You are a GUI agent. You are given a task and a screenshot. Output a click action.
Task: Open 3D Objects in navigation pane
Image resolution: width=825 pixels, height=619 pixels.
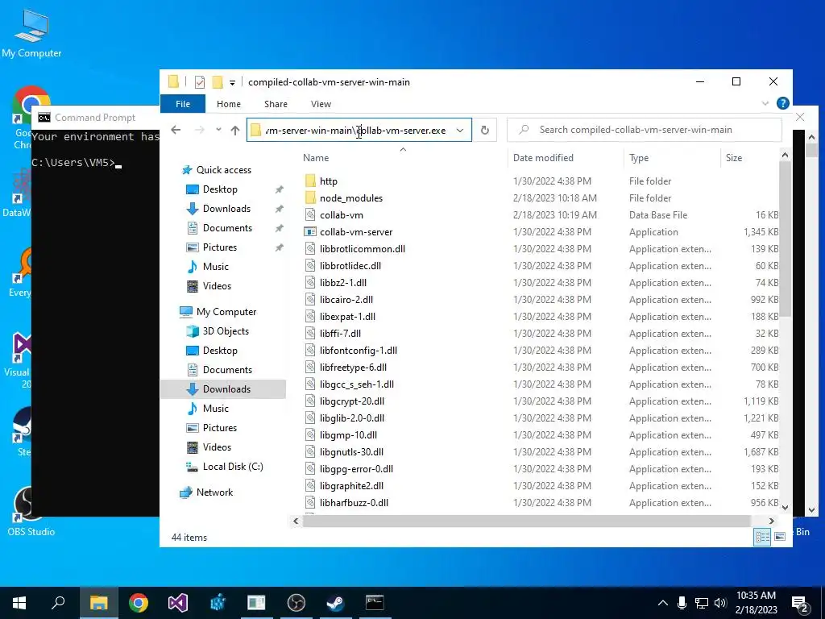[226, 331]
